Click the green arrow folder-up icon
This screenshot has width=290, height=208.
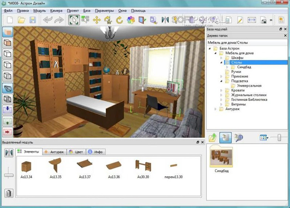coord(213,138)
